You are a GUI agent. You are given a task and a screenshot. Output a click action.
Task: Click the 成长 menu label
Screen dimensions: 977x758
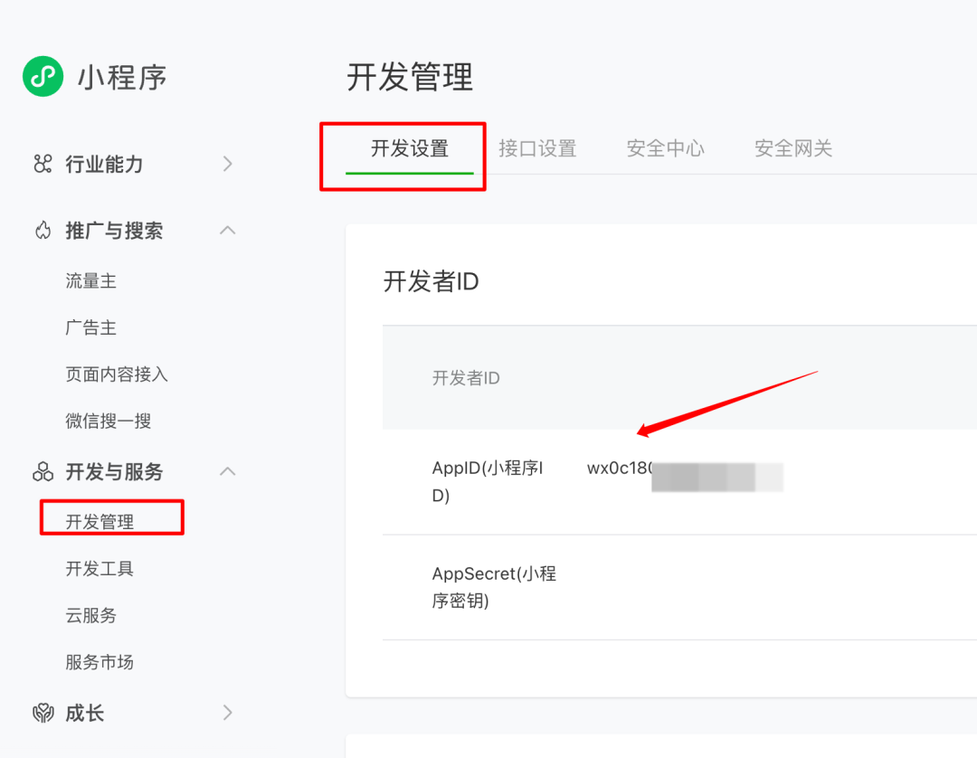85,713
